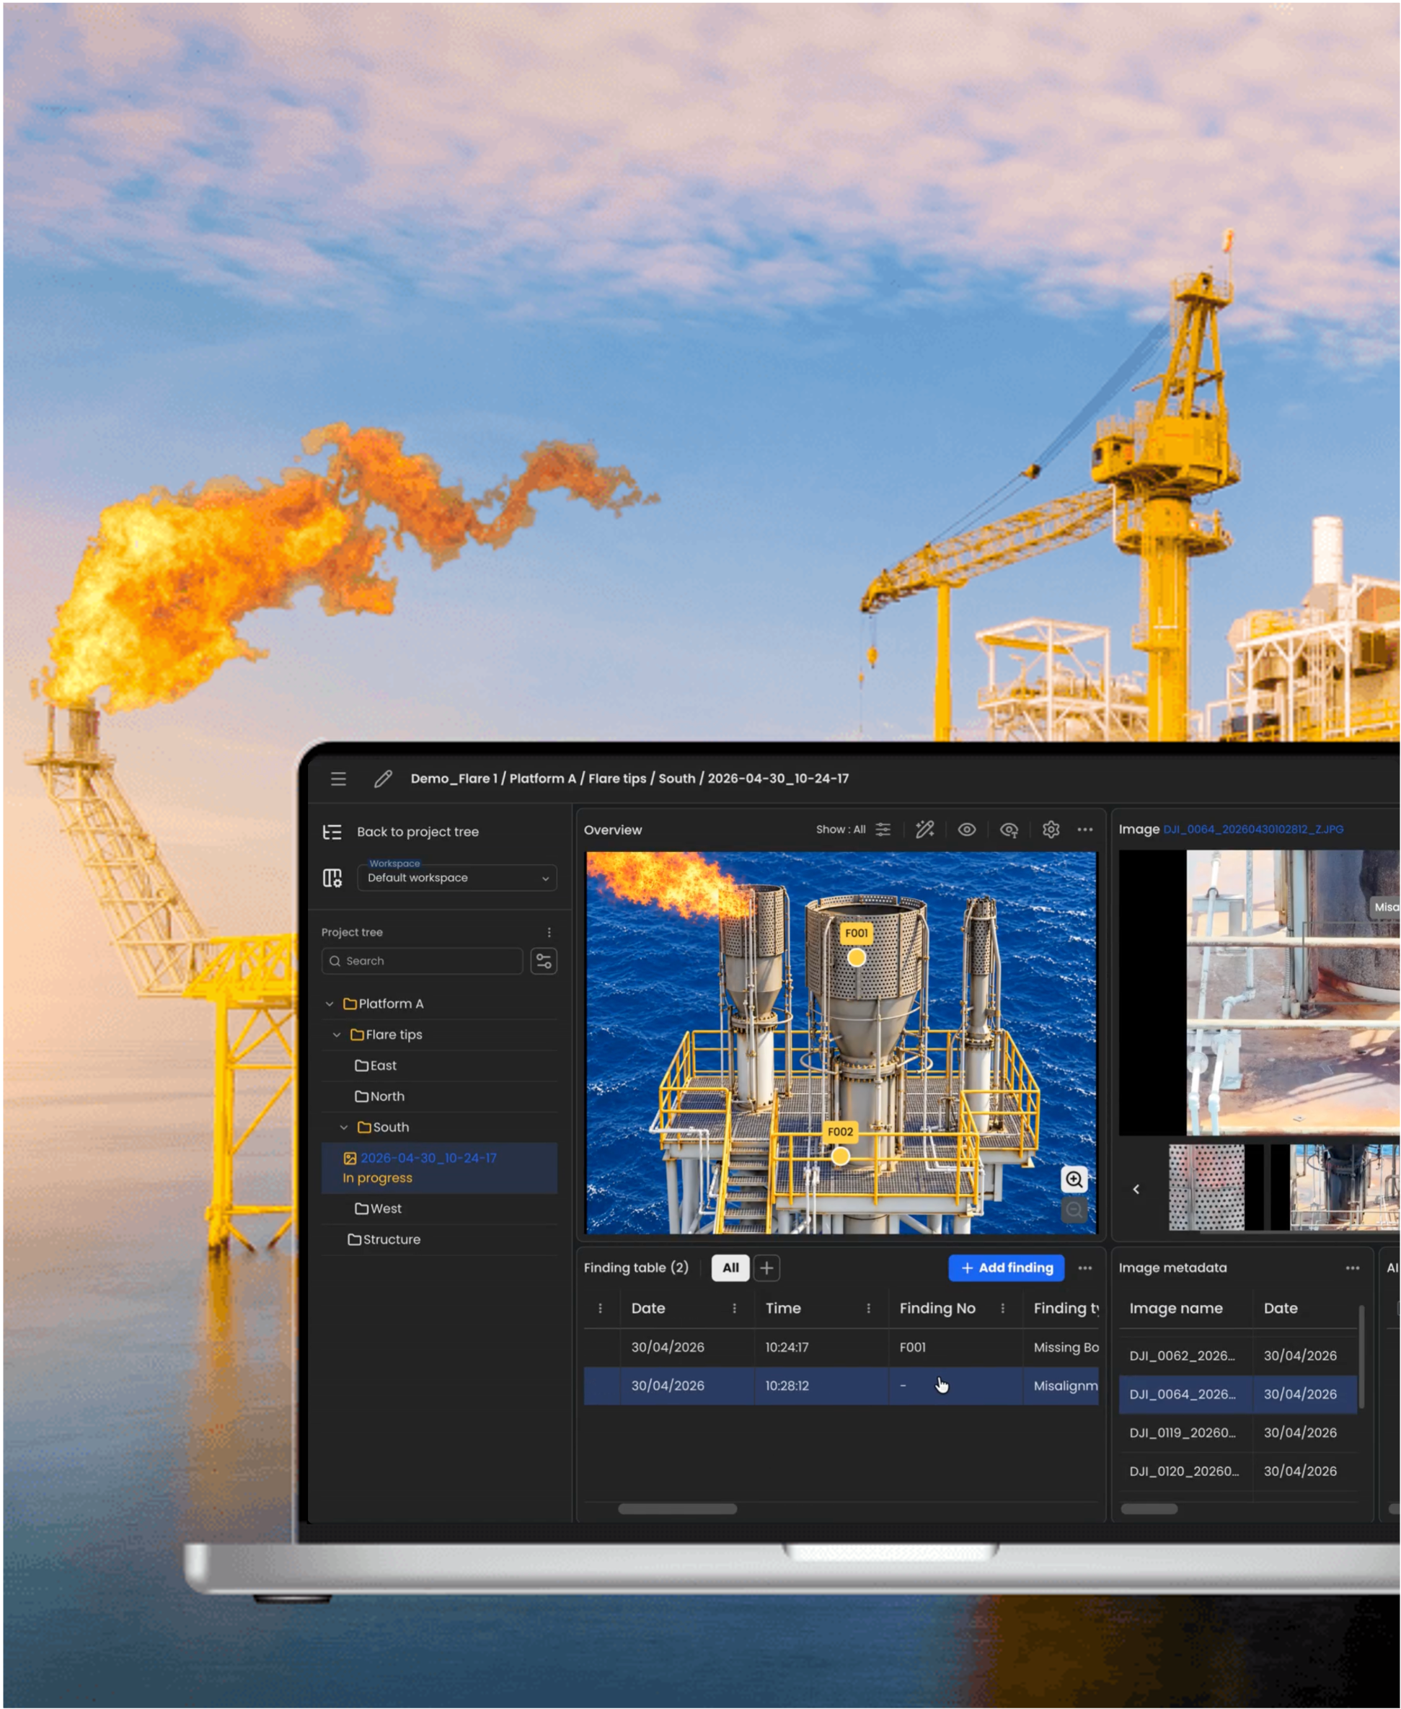
Task: Open Image metadata more options ellipsis
Action: tap(1353, 1268)
